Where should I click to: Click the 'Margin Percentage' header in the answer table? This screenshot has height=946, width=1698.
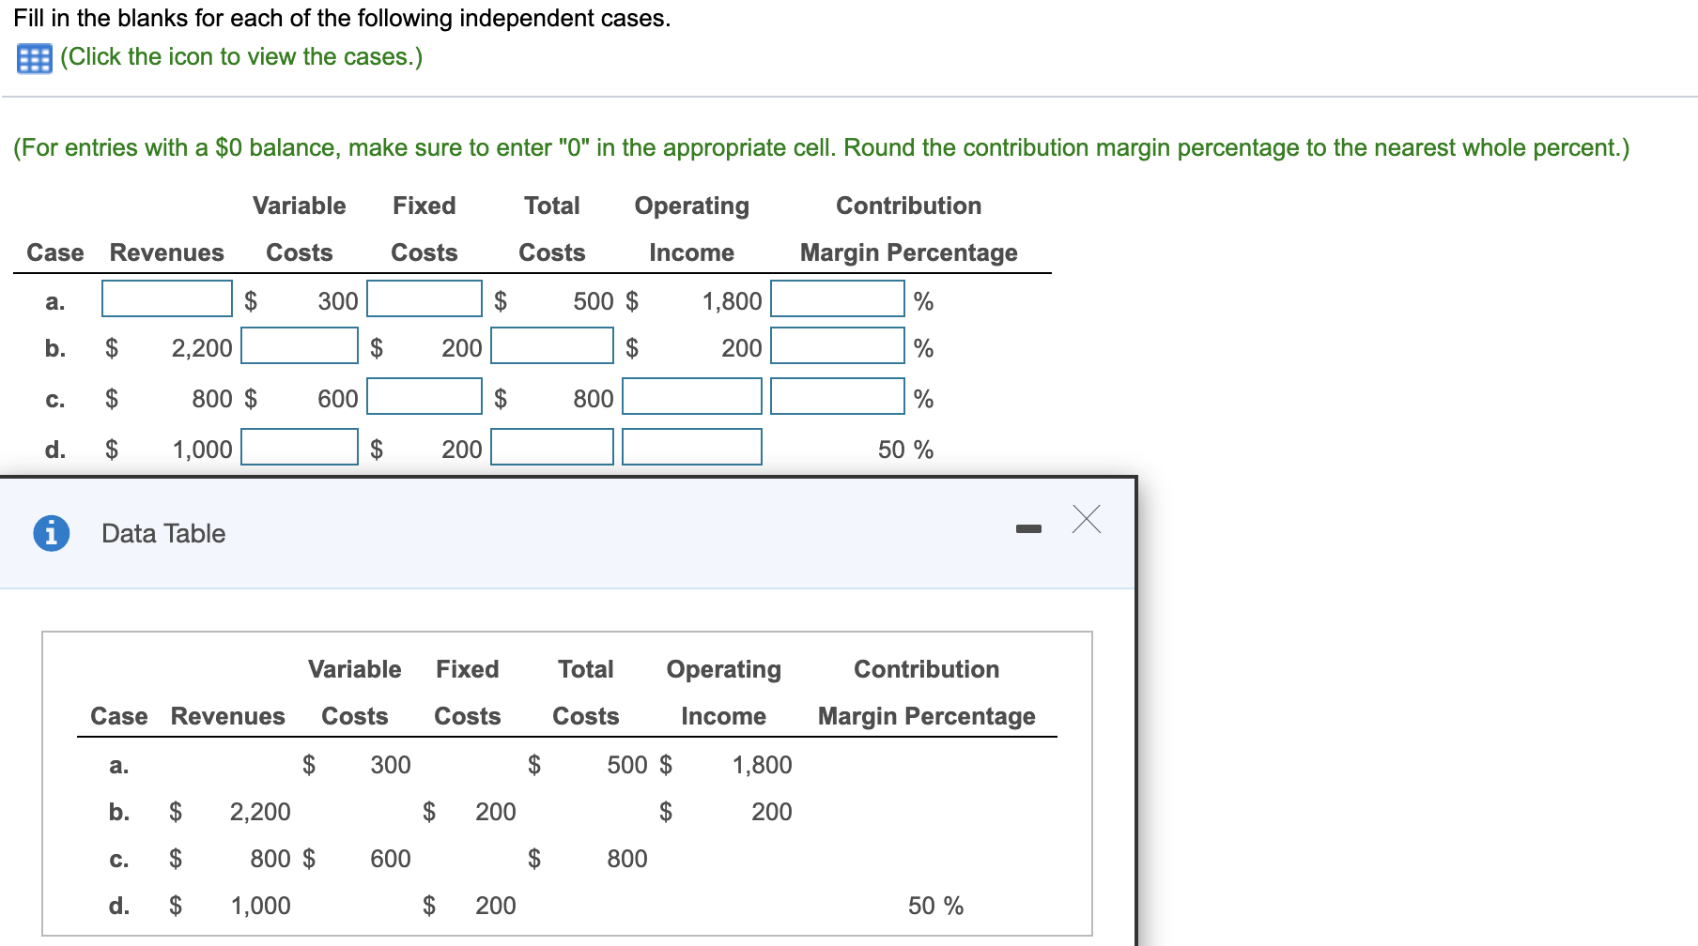pos(908,252)
